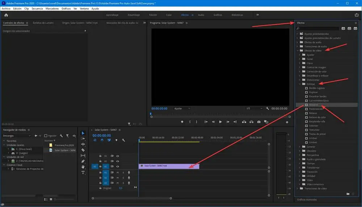Select the Razor tool in the tools panel
Image resolution: width=362 pixels, height=207 pixels.
point(83,150)
